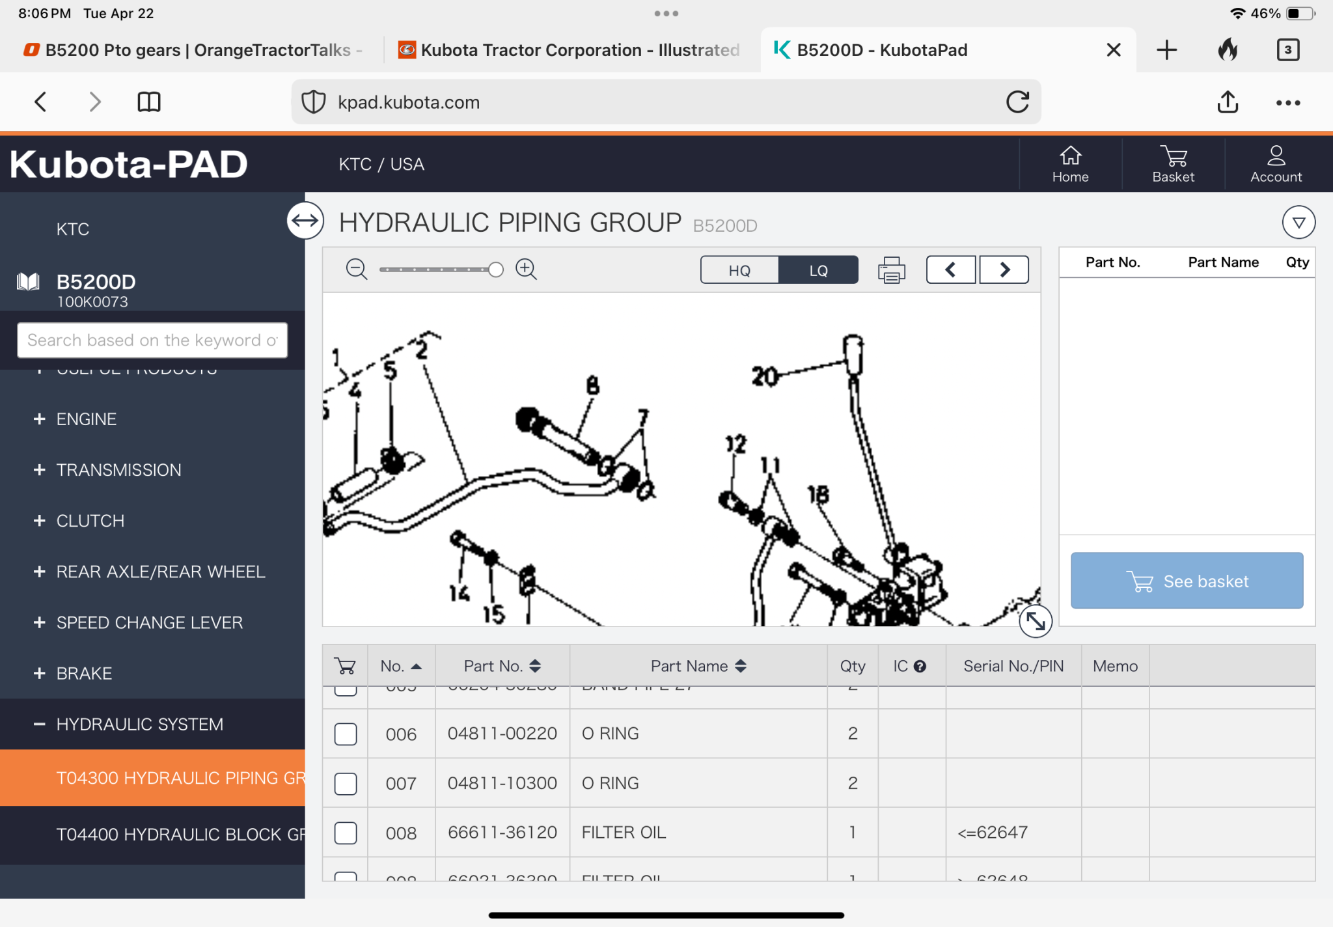This screenshot has height=927, width=1333.
Task: Go to next illustration page
Action: [1004, 270]
